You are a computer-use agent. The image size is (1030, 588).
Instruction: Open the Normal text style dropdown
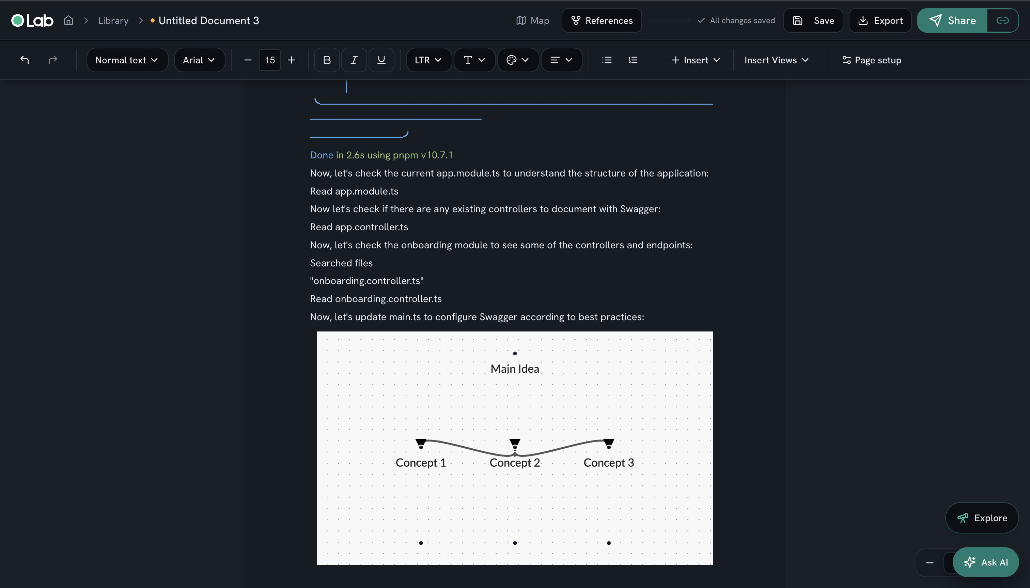[x=127, y=60]
